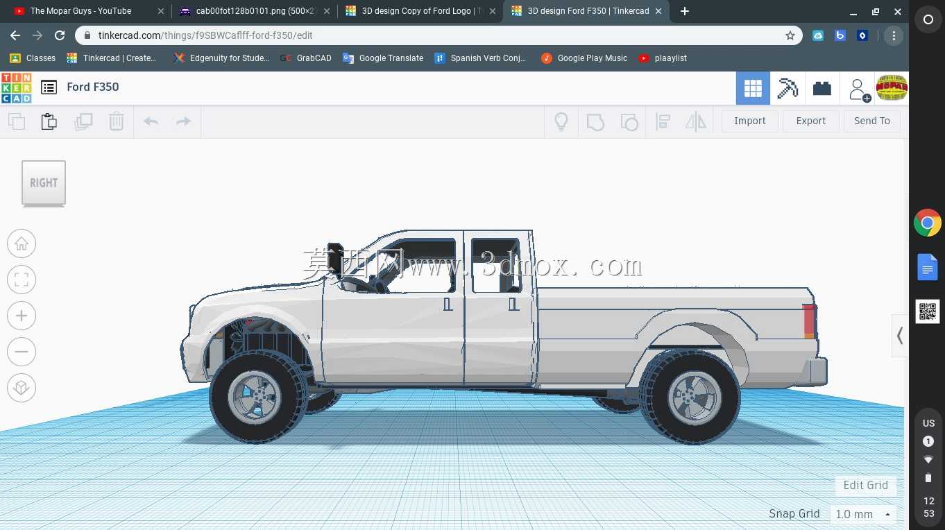The image size is (945, 530).
Task: Open the plaaylist YouTube bookmark
Action: tap(663, 58)
